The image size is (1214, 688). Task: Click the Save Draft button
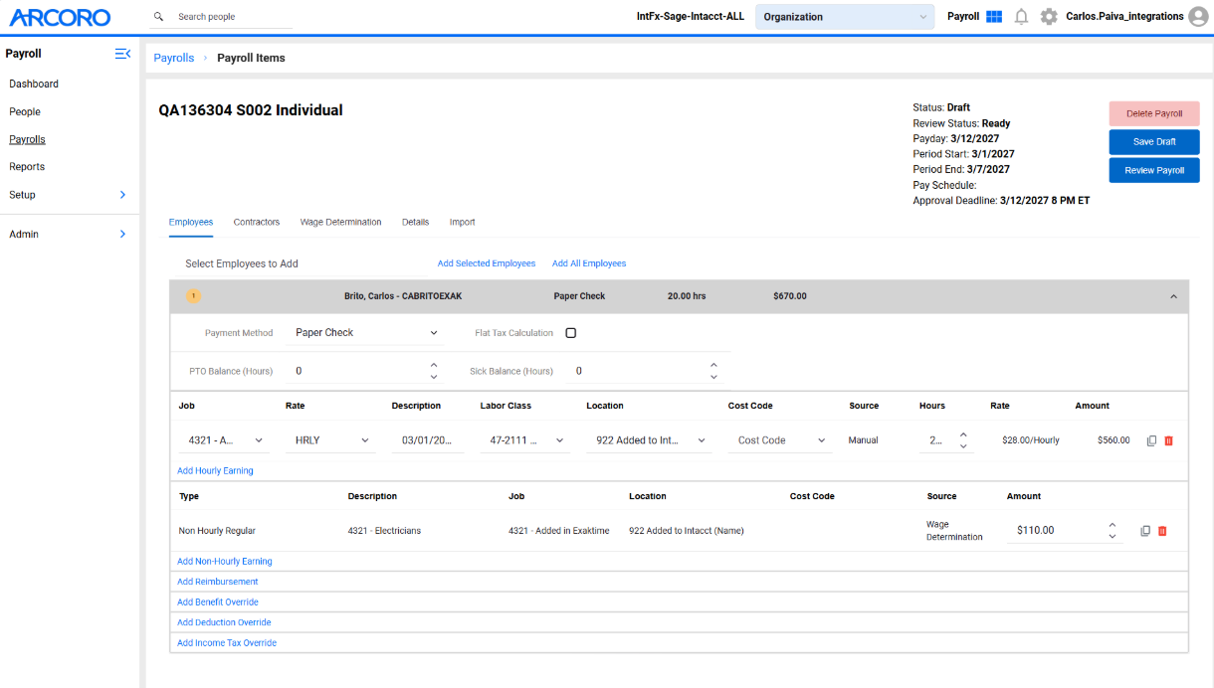(x=1154, y=142)
